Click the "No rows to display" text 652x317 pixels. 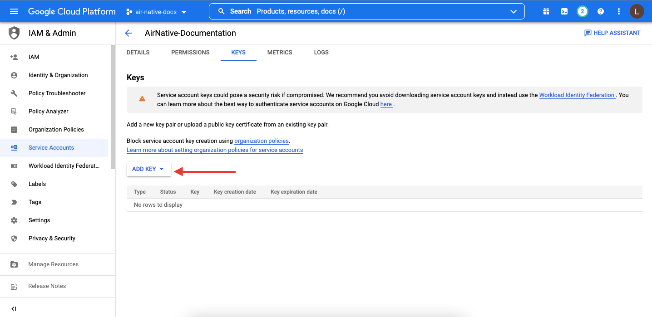[158, 205]
